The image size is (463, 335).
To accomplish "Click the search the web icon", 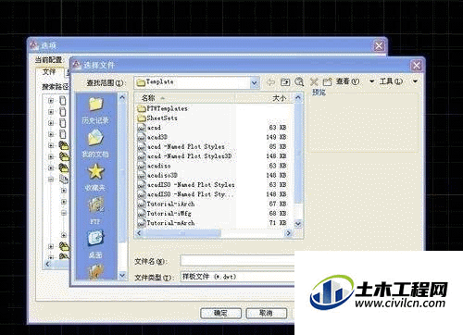I will (299, 81).
